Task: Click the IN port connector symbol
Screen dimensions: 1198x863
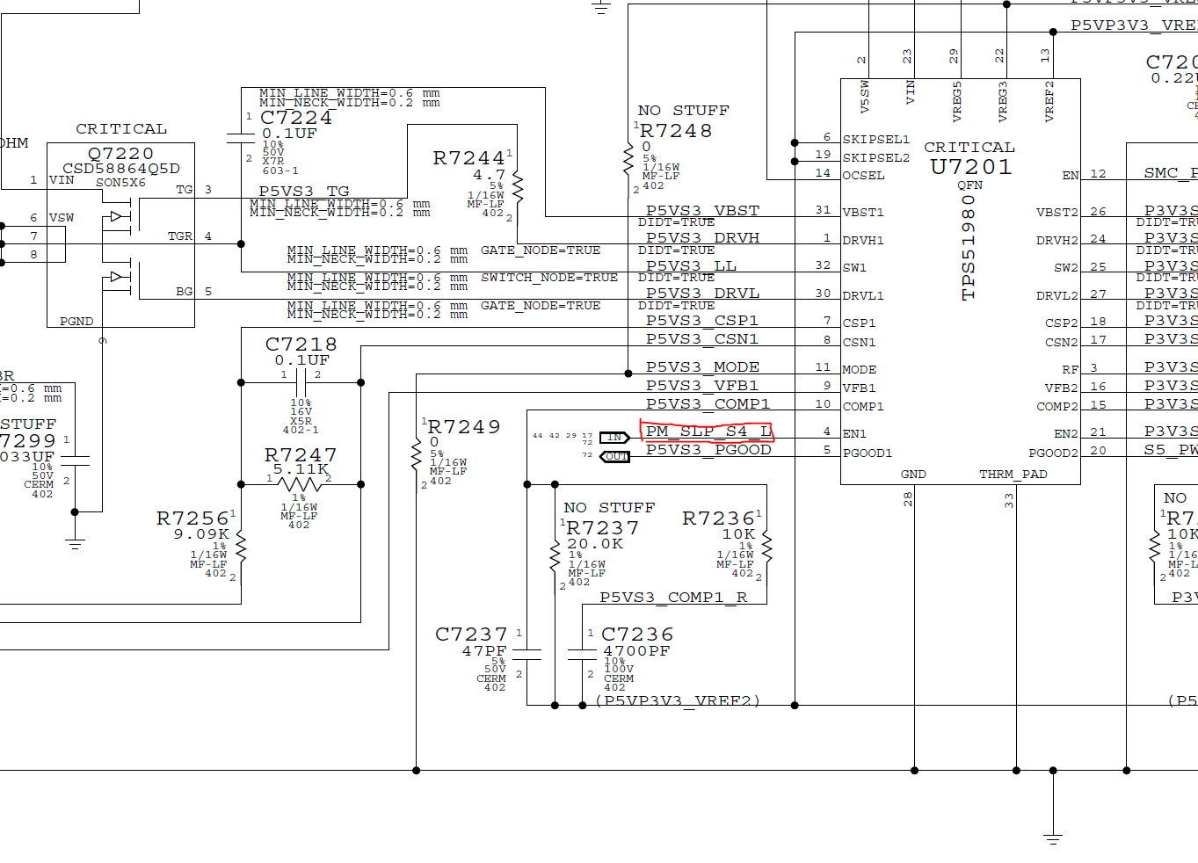Action: click(x=614, y=437)
